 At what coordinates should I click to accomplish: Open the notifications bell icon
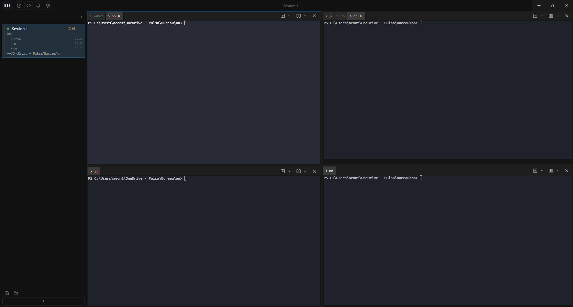click(38, 6)
